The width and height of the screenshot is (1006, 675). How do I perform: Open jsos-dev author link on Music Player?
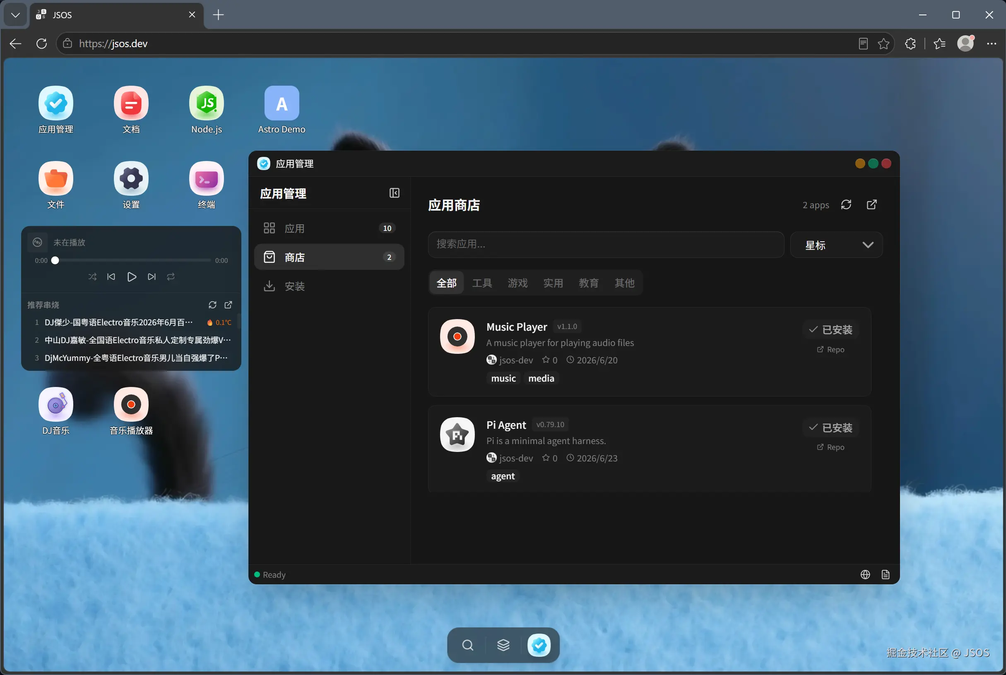point(510,360)
